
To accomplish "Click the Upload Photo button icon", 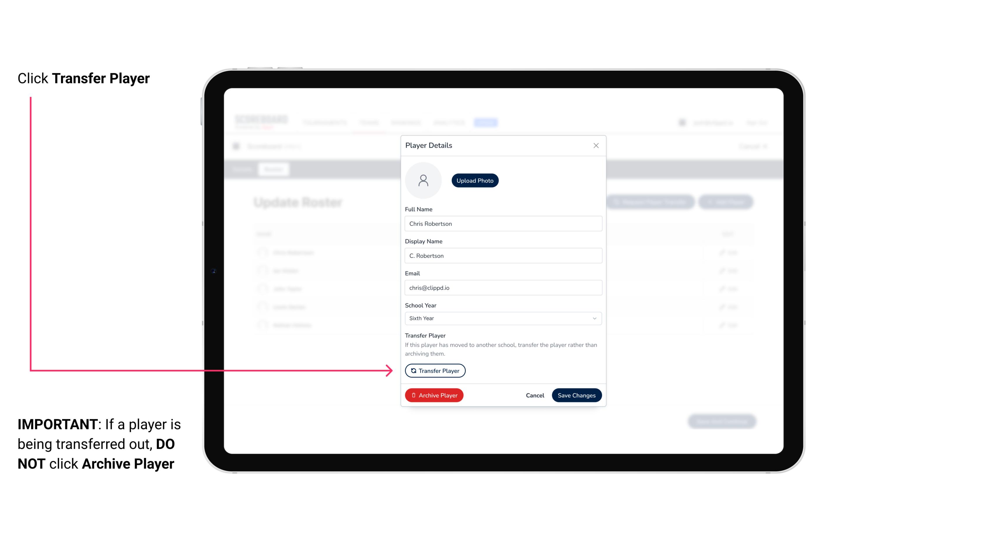I will click(475, 180).
